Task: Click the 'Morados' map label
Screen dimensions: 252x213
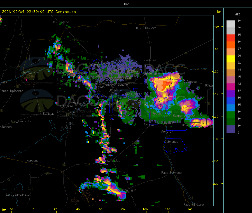Action: click(x=32, y=161)
